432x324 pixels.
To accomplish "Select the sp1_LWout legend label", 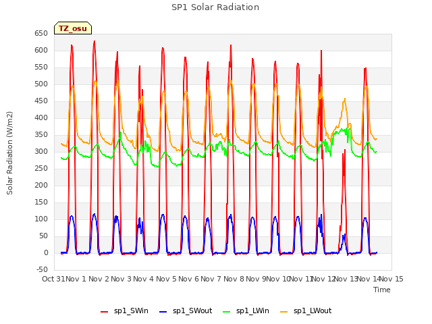I will pyautogui.click(x=313, y=311).
